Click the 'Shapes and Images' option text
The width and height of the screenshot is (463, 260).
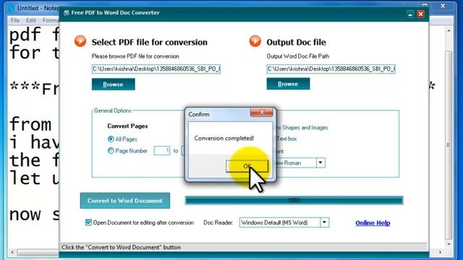305,128
